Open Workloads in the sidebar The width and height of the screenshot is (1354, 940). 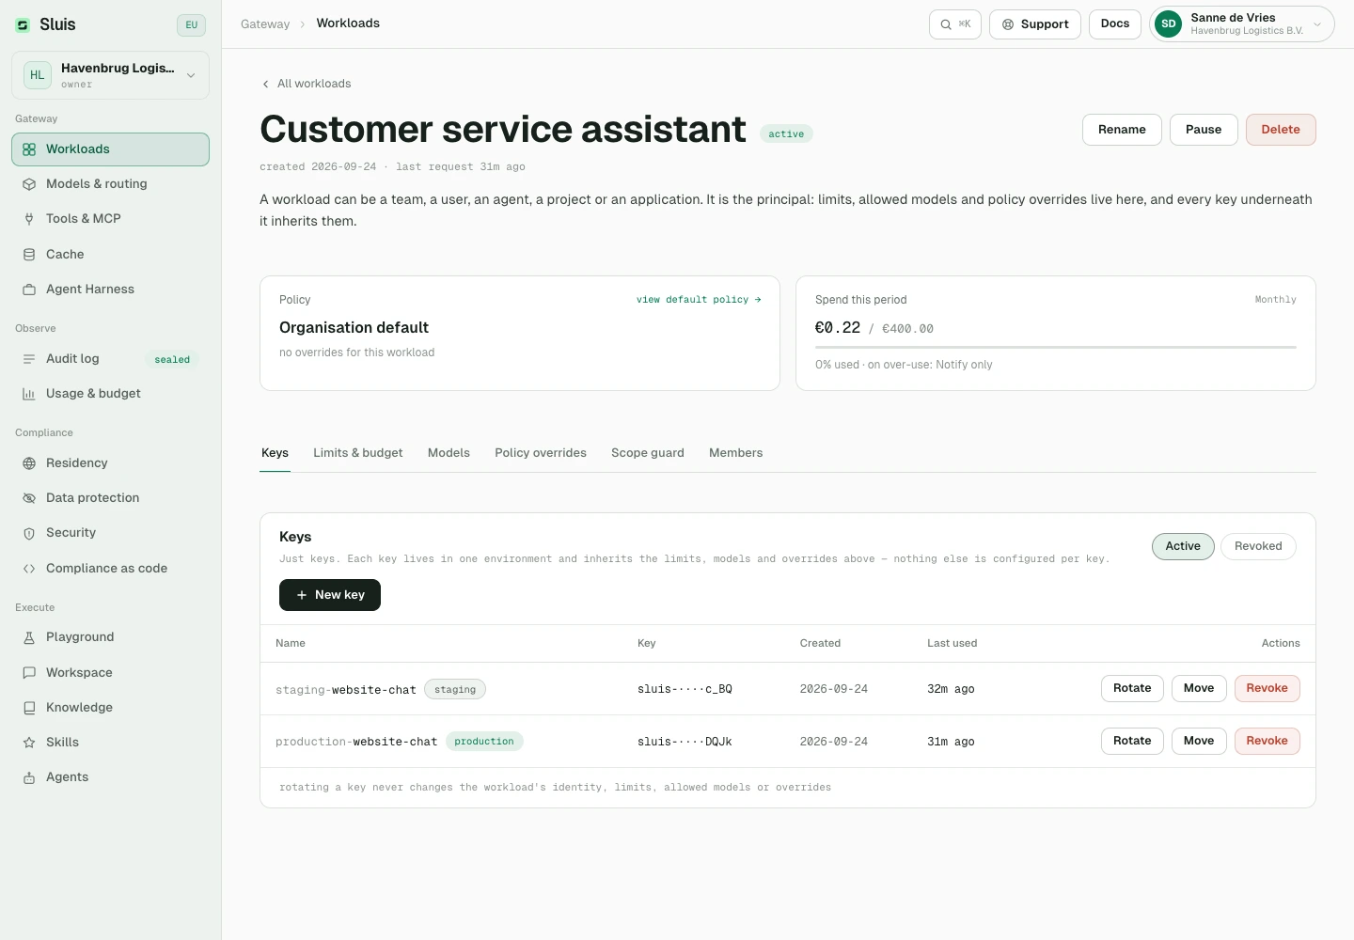tap(110, 149)
